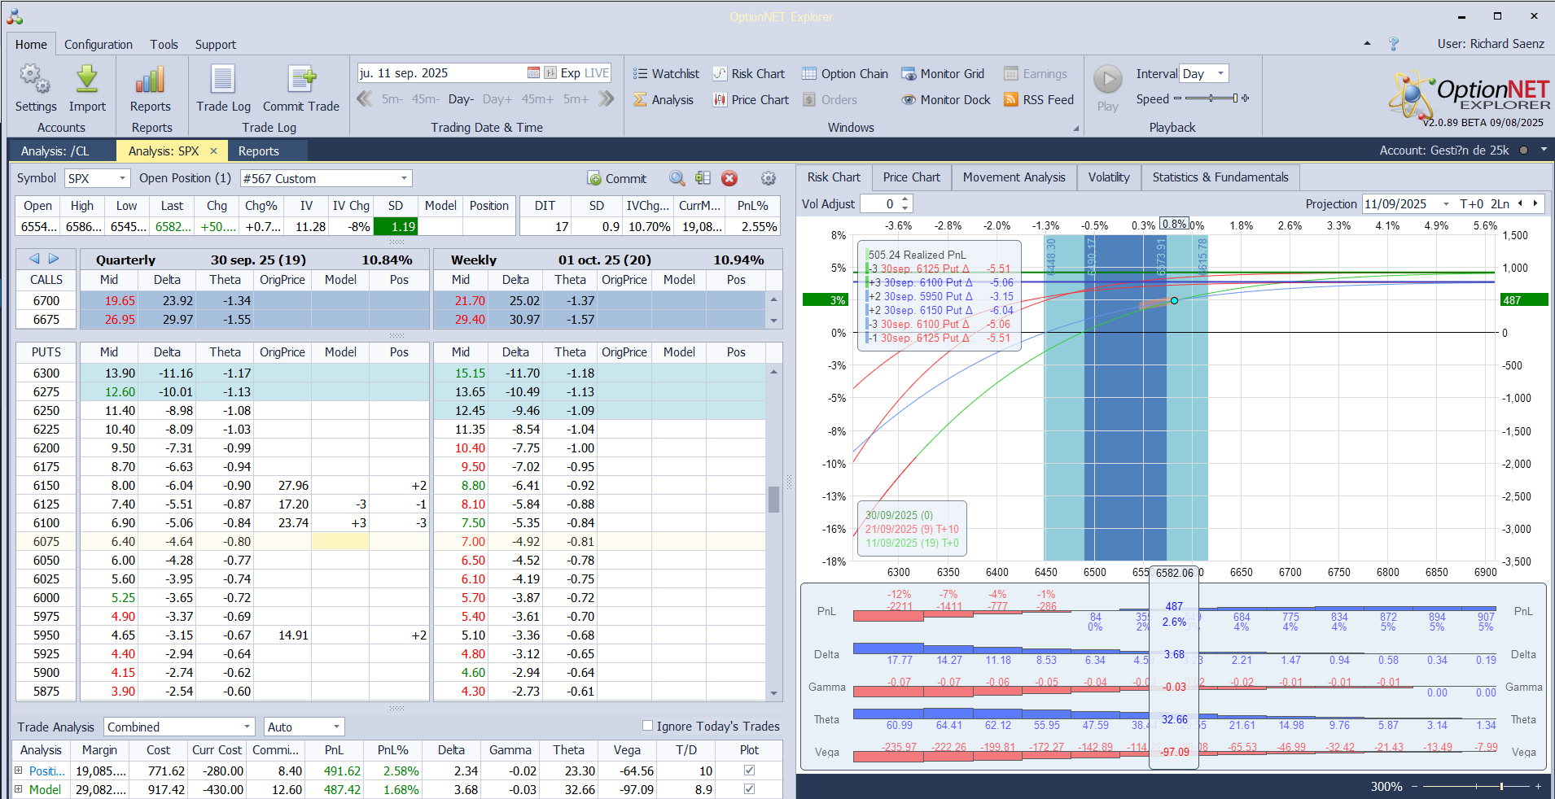Viewport: 1555px width, 799px height.
Task: Open the Interval Day dropdown
Action: (1220, 73)
